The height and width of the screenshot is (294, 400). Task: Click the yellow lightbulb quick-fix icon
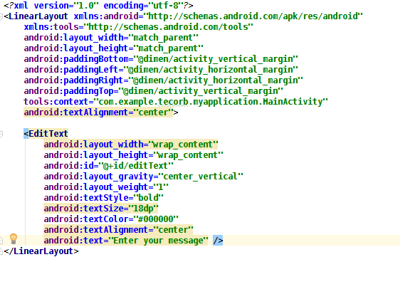[14, 239]
